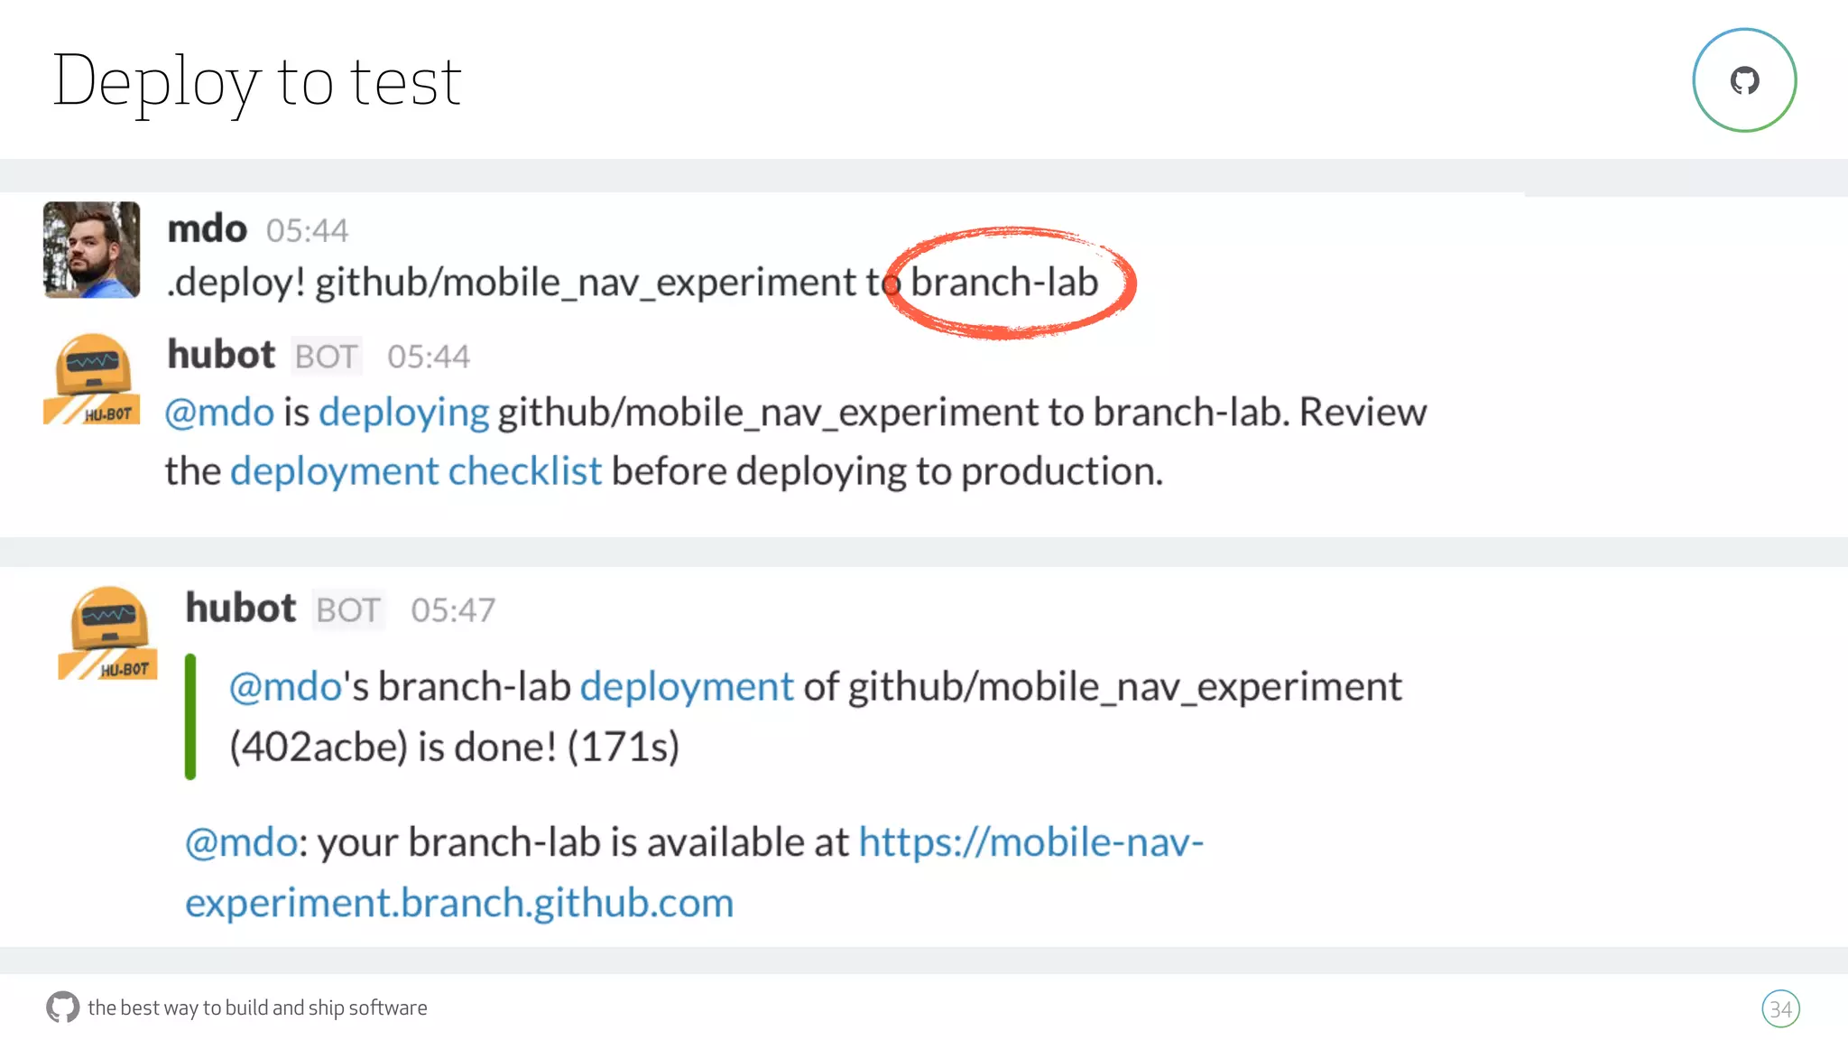The height and width of the screenshot is (1040, 1848).
Task: Click the mdo username heading
Action: click(x=207, y=228)
